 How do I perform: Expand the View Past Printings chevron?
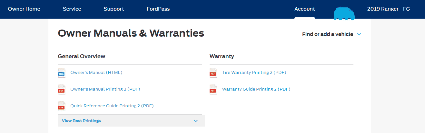195,121
